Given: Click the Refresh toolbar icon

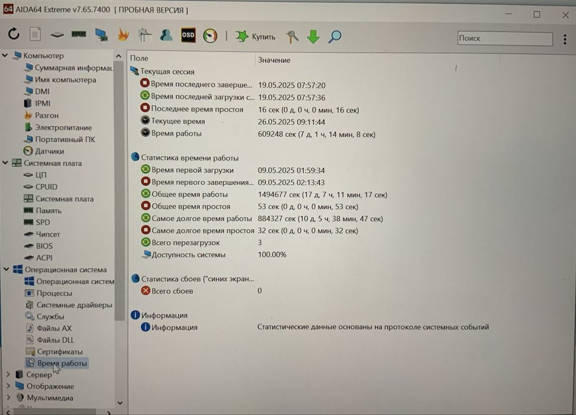Looking at the screenshot, I should point(14,34).
